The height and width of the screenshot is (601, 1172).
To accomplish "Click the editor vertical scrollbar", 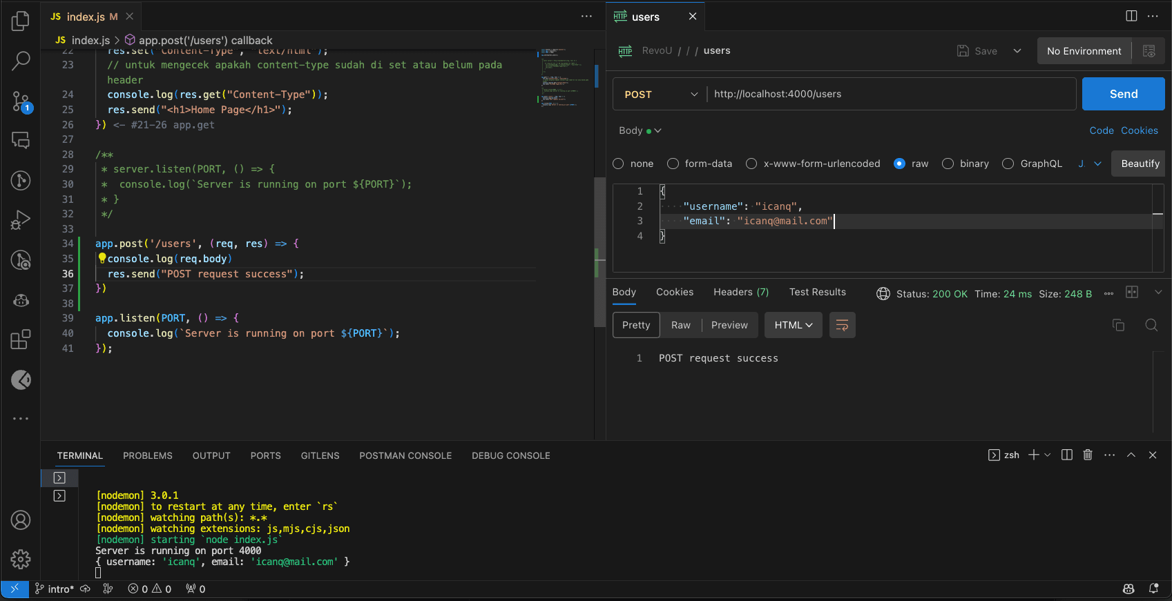I will pos(599,252).
